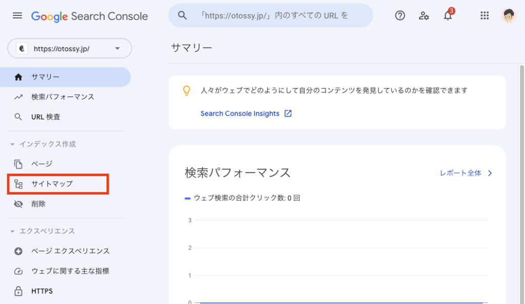The image size is (525, 304).
Task: Collapse the インデックス作成 section
Action: click(x=12, y=145)
